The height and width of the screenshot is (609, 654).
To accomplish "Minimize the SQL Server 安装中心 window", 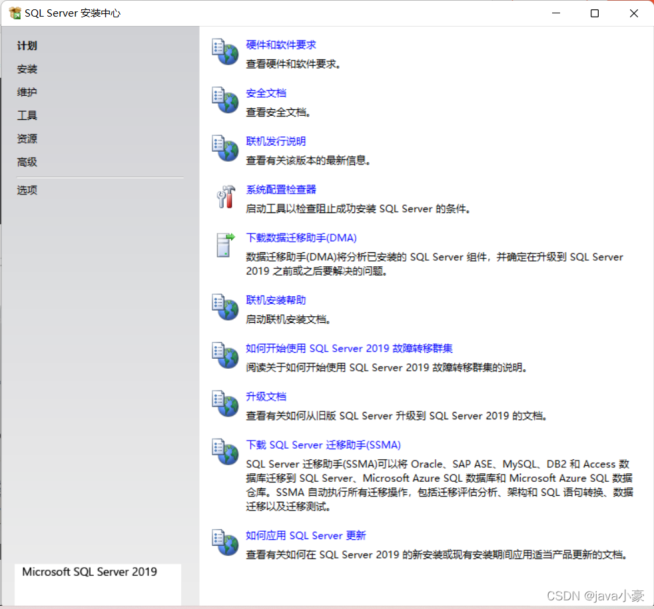I will click(x=556, y=13).
